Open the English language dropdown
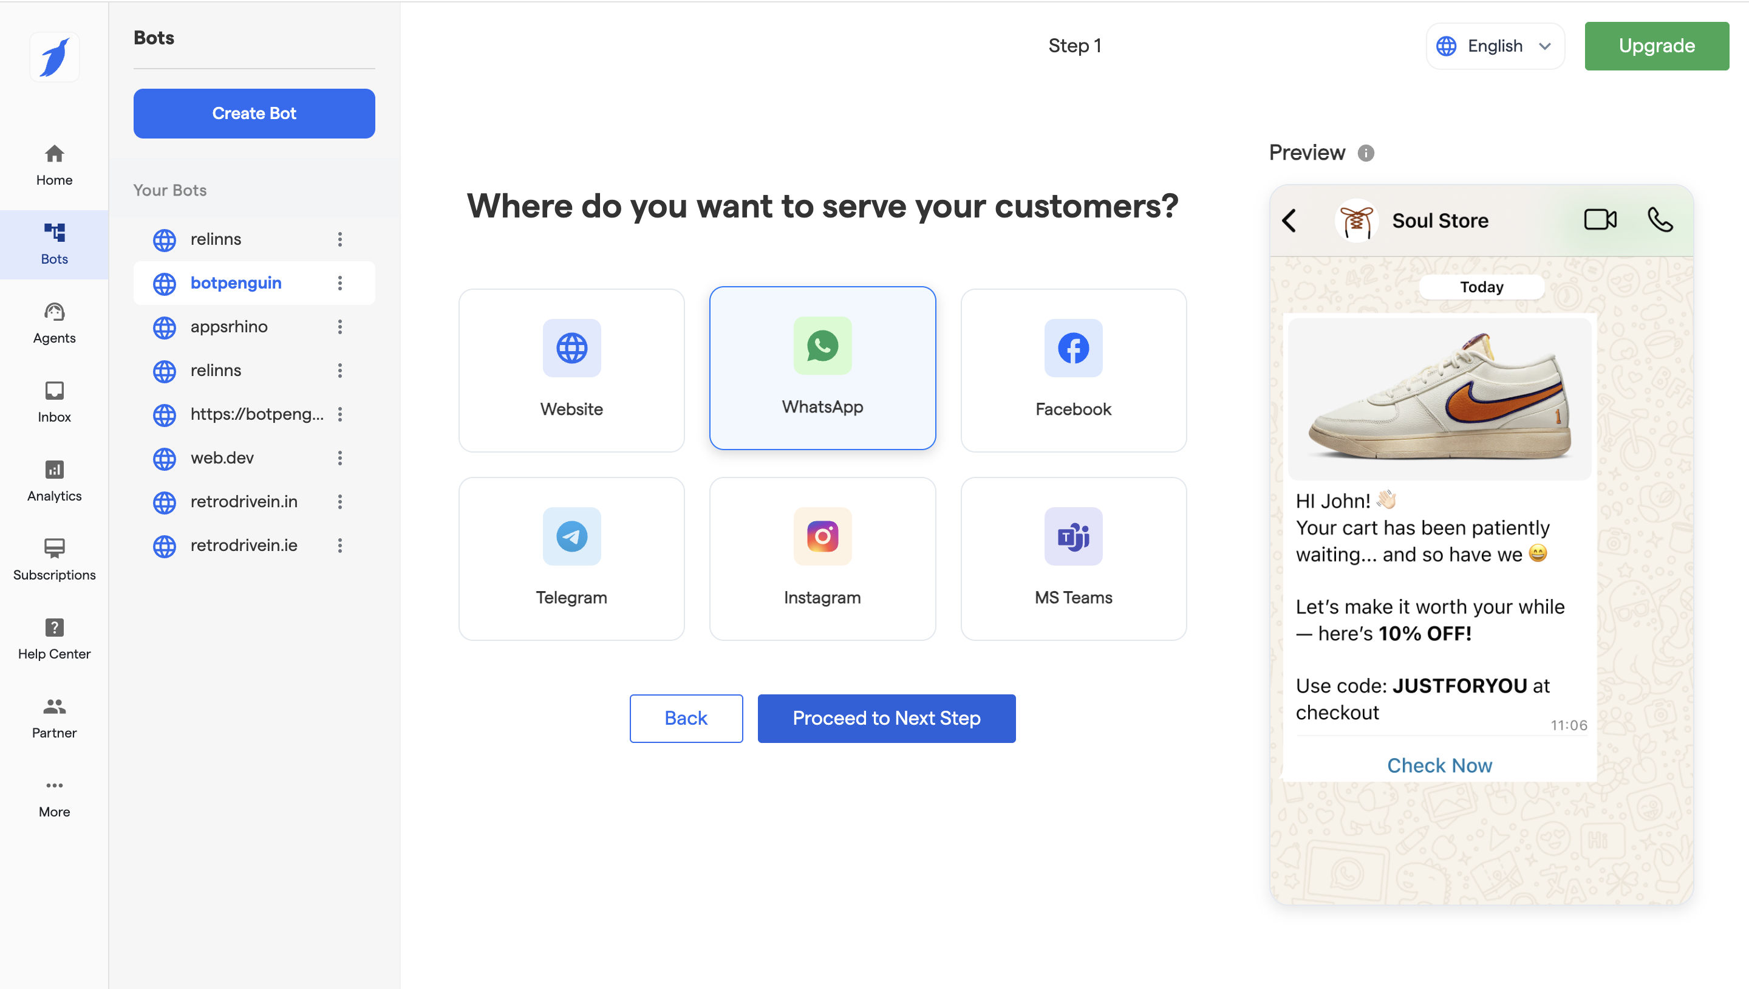This screenshot has width=1749, height=989. pos(1495,46)
